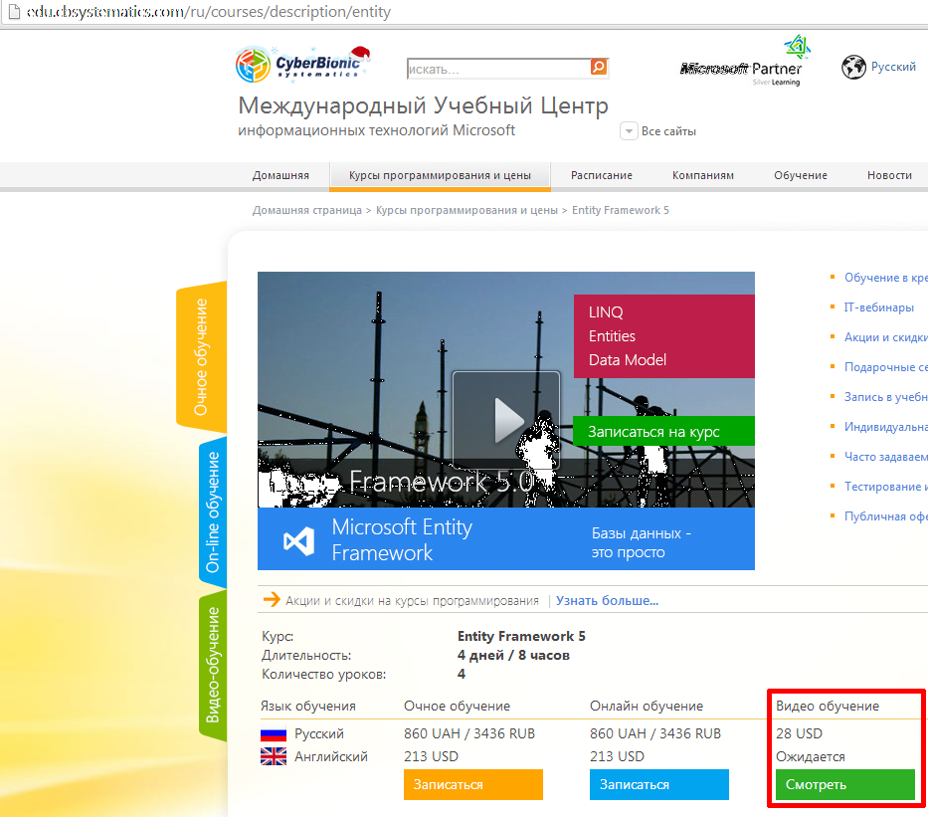Click the orange 'Записаться' button
928x817 pixels.
[472, 784]
